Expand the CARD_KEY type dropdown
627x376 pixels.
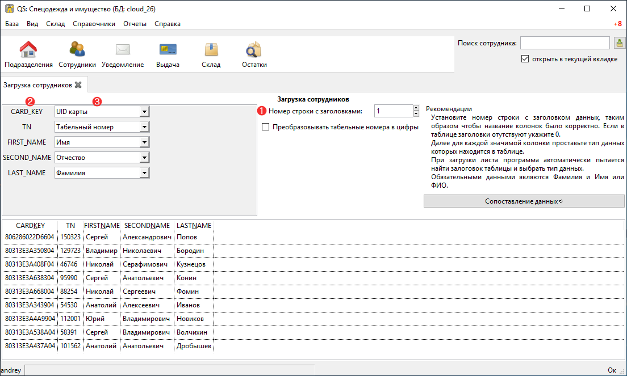point(144,112)
